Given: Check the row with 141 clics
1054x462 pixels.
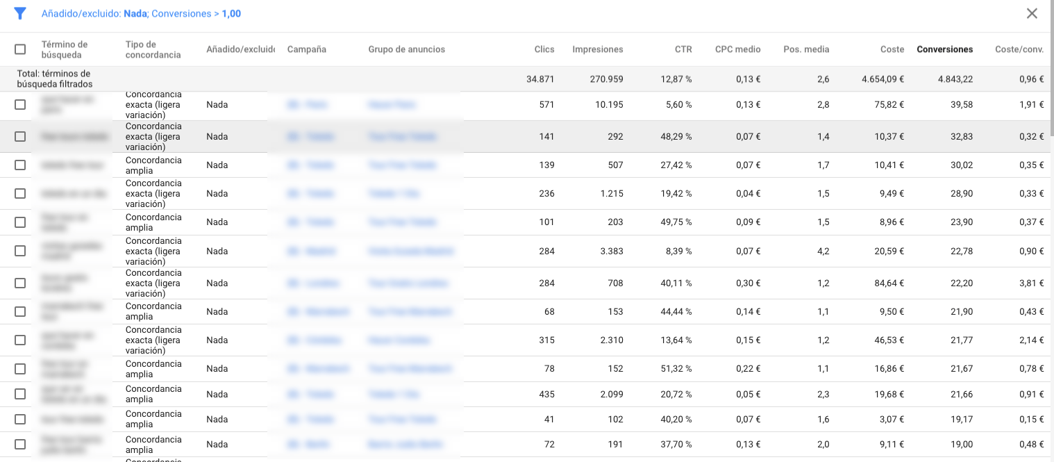Looking at the screenshot, I should point(20,137).
